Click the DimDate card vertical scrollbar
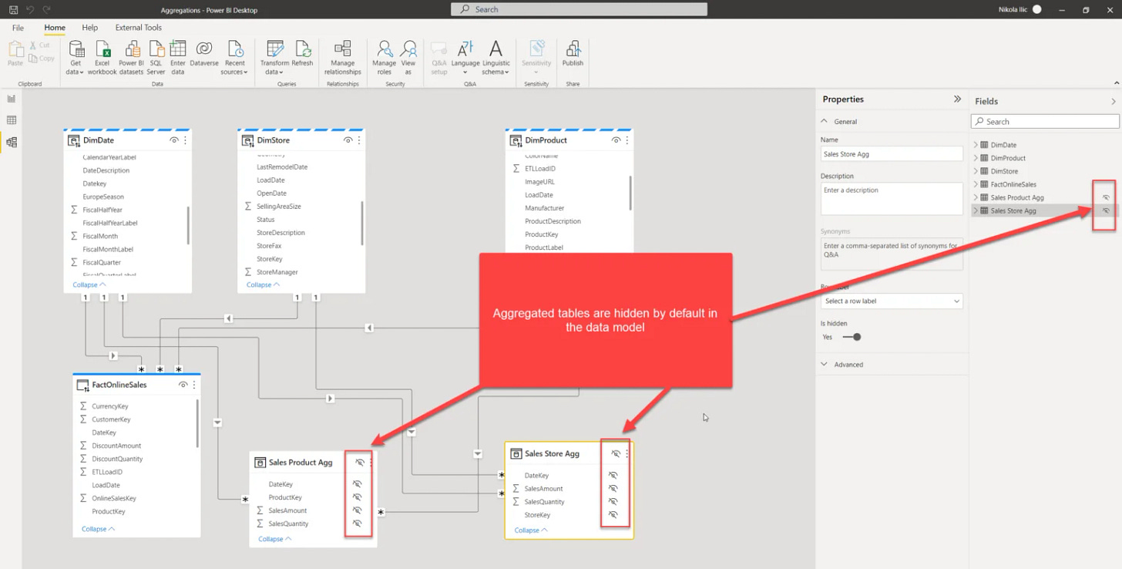This screenshot has width=1122, height=569. coord(188,225)
